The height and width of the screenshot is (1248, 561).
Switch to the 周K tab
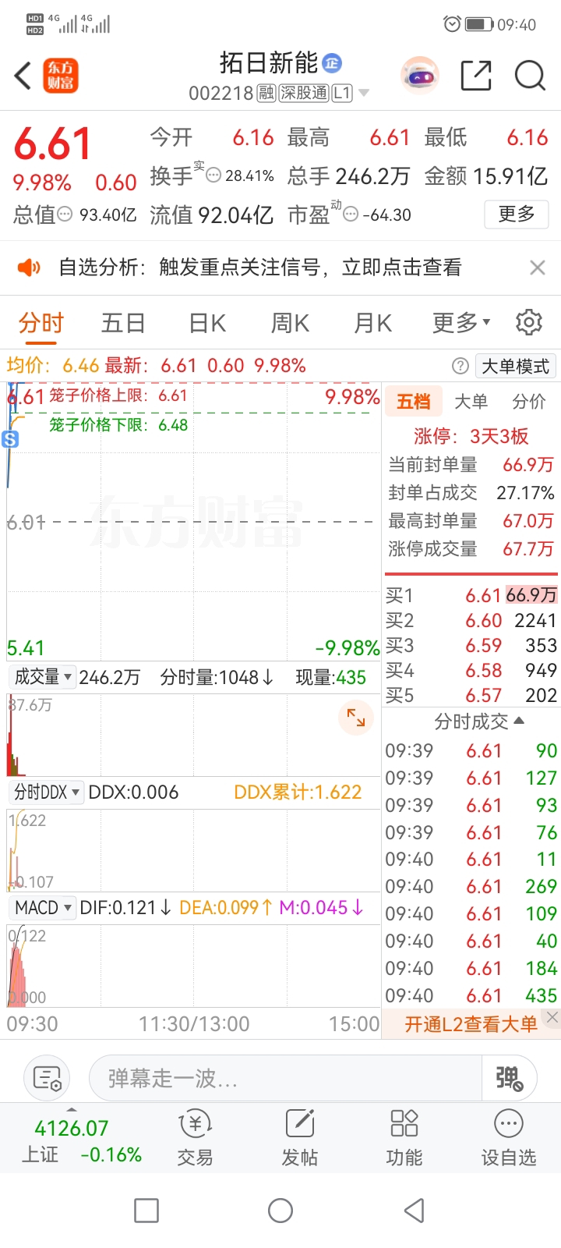tap(290, 322)
